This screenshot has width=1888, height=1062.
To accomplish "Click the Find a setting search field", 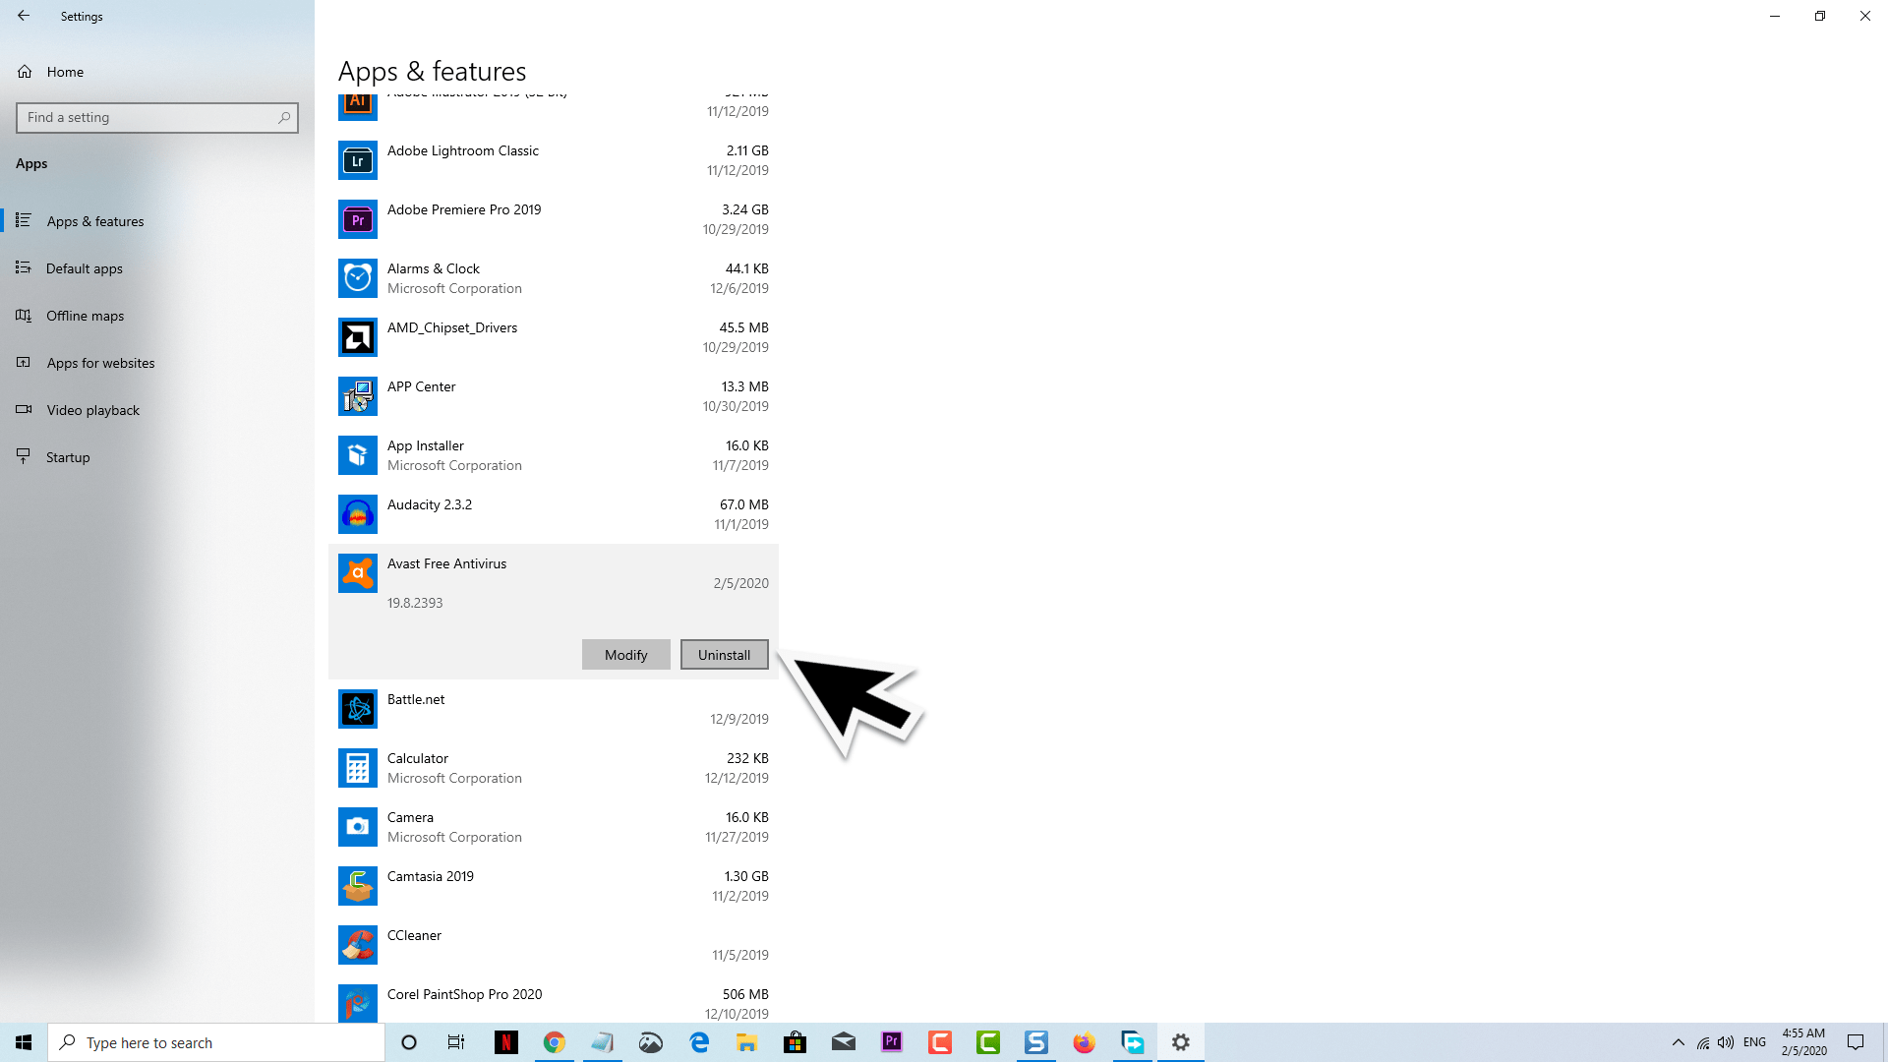I will [157, 118].
